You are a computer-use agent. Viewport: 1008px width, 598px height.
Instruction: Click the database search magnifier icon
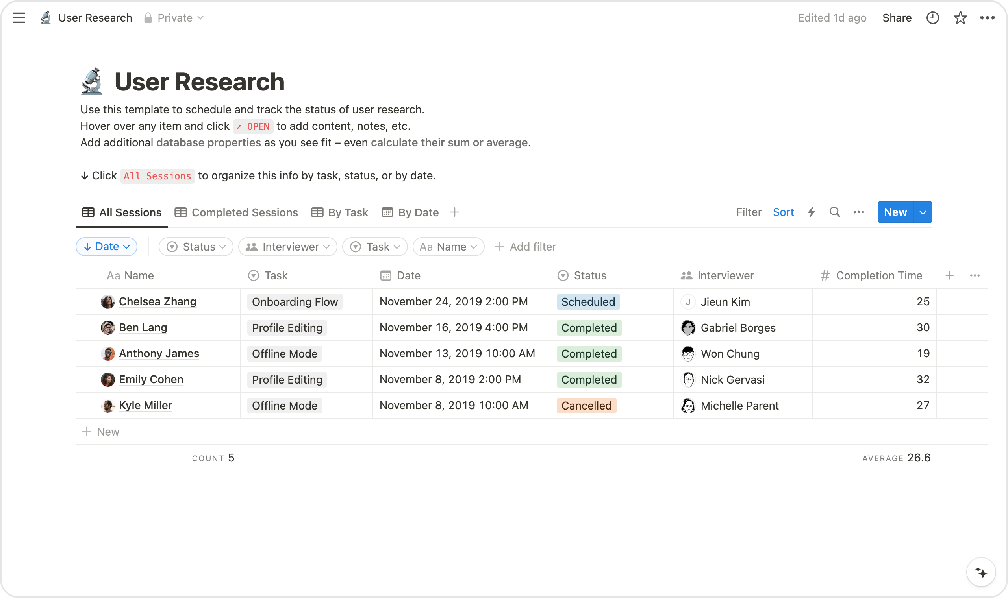tap(835, 212)
